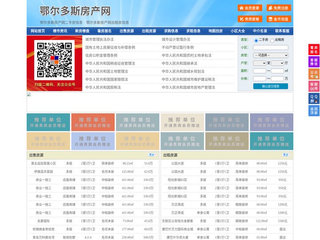
Task: Open the 房型 可选择 dropdown
Action: pyautogui.click(x=271, y=55)
